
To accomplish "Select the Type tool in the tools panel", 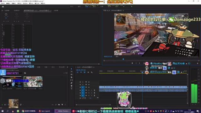I will tap(72, 89).
